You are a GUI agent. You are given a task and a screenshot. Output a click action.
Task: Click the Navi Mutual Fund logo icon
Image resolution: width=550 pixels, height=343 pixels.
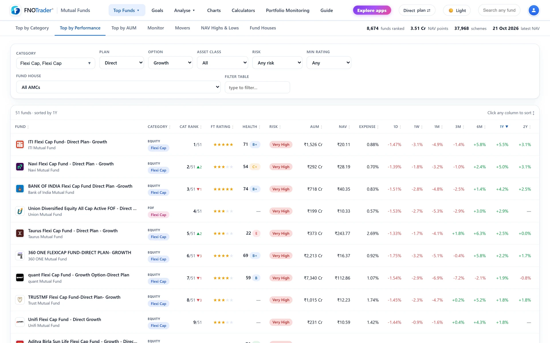(x=20, y=167)
